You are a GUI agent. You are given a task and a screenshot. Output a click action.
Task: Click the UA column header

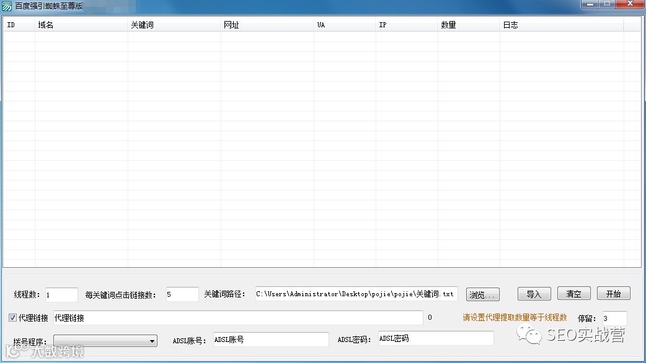click(x=345, y=25)
